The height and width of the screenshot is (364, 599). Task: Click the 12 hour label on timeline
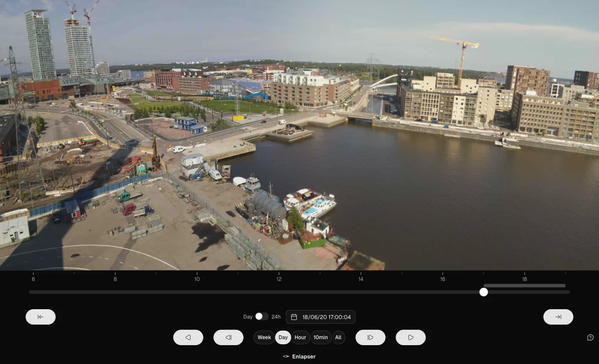[279, 279]
